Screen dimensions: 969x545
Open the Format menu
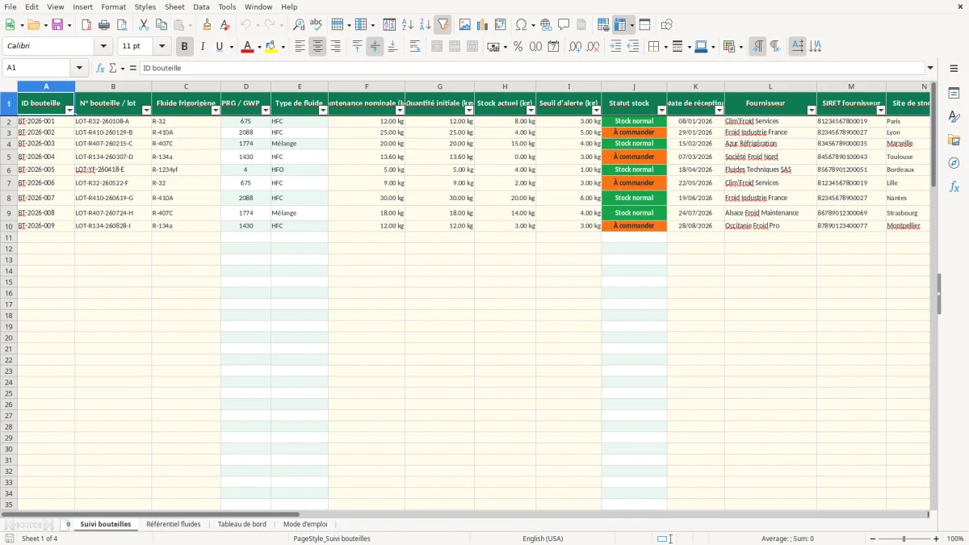pyautogui.click(x=113, y=6)
